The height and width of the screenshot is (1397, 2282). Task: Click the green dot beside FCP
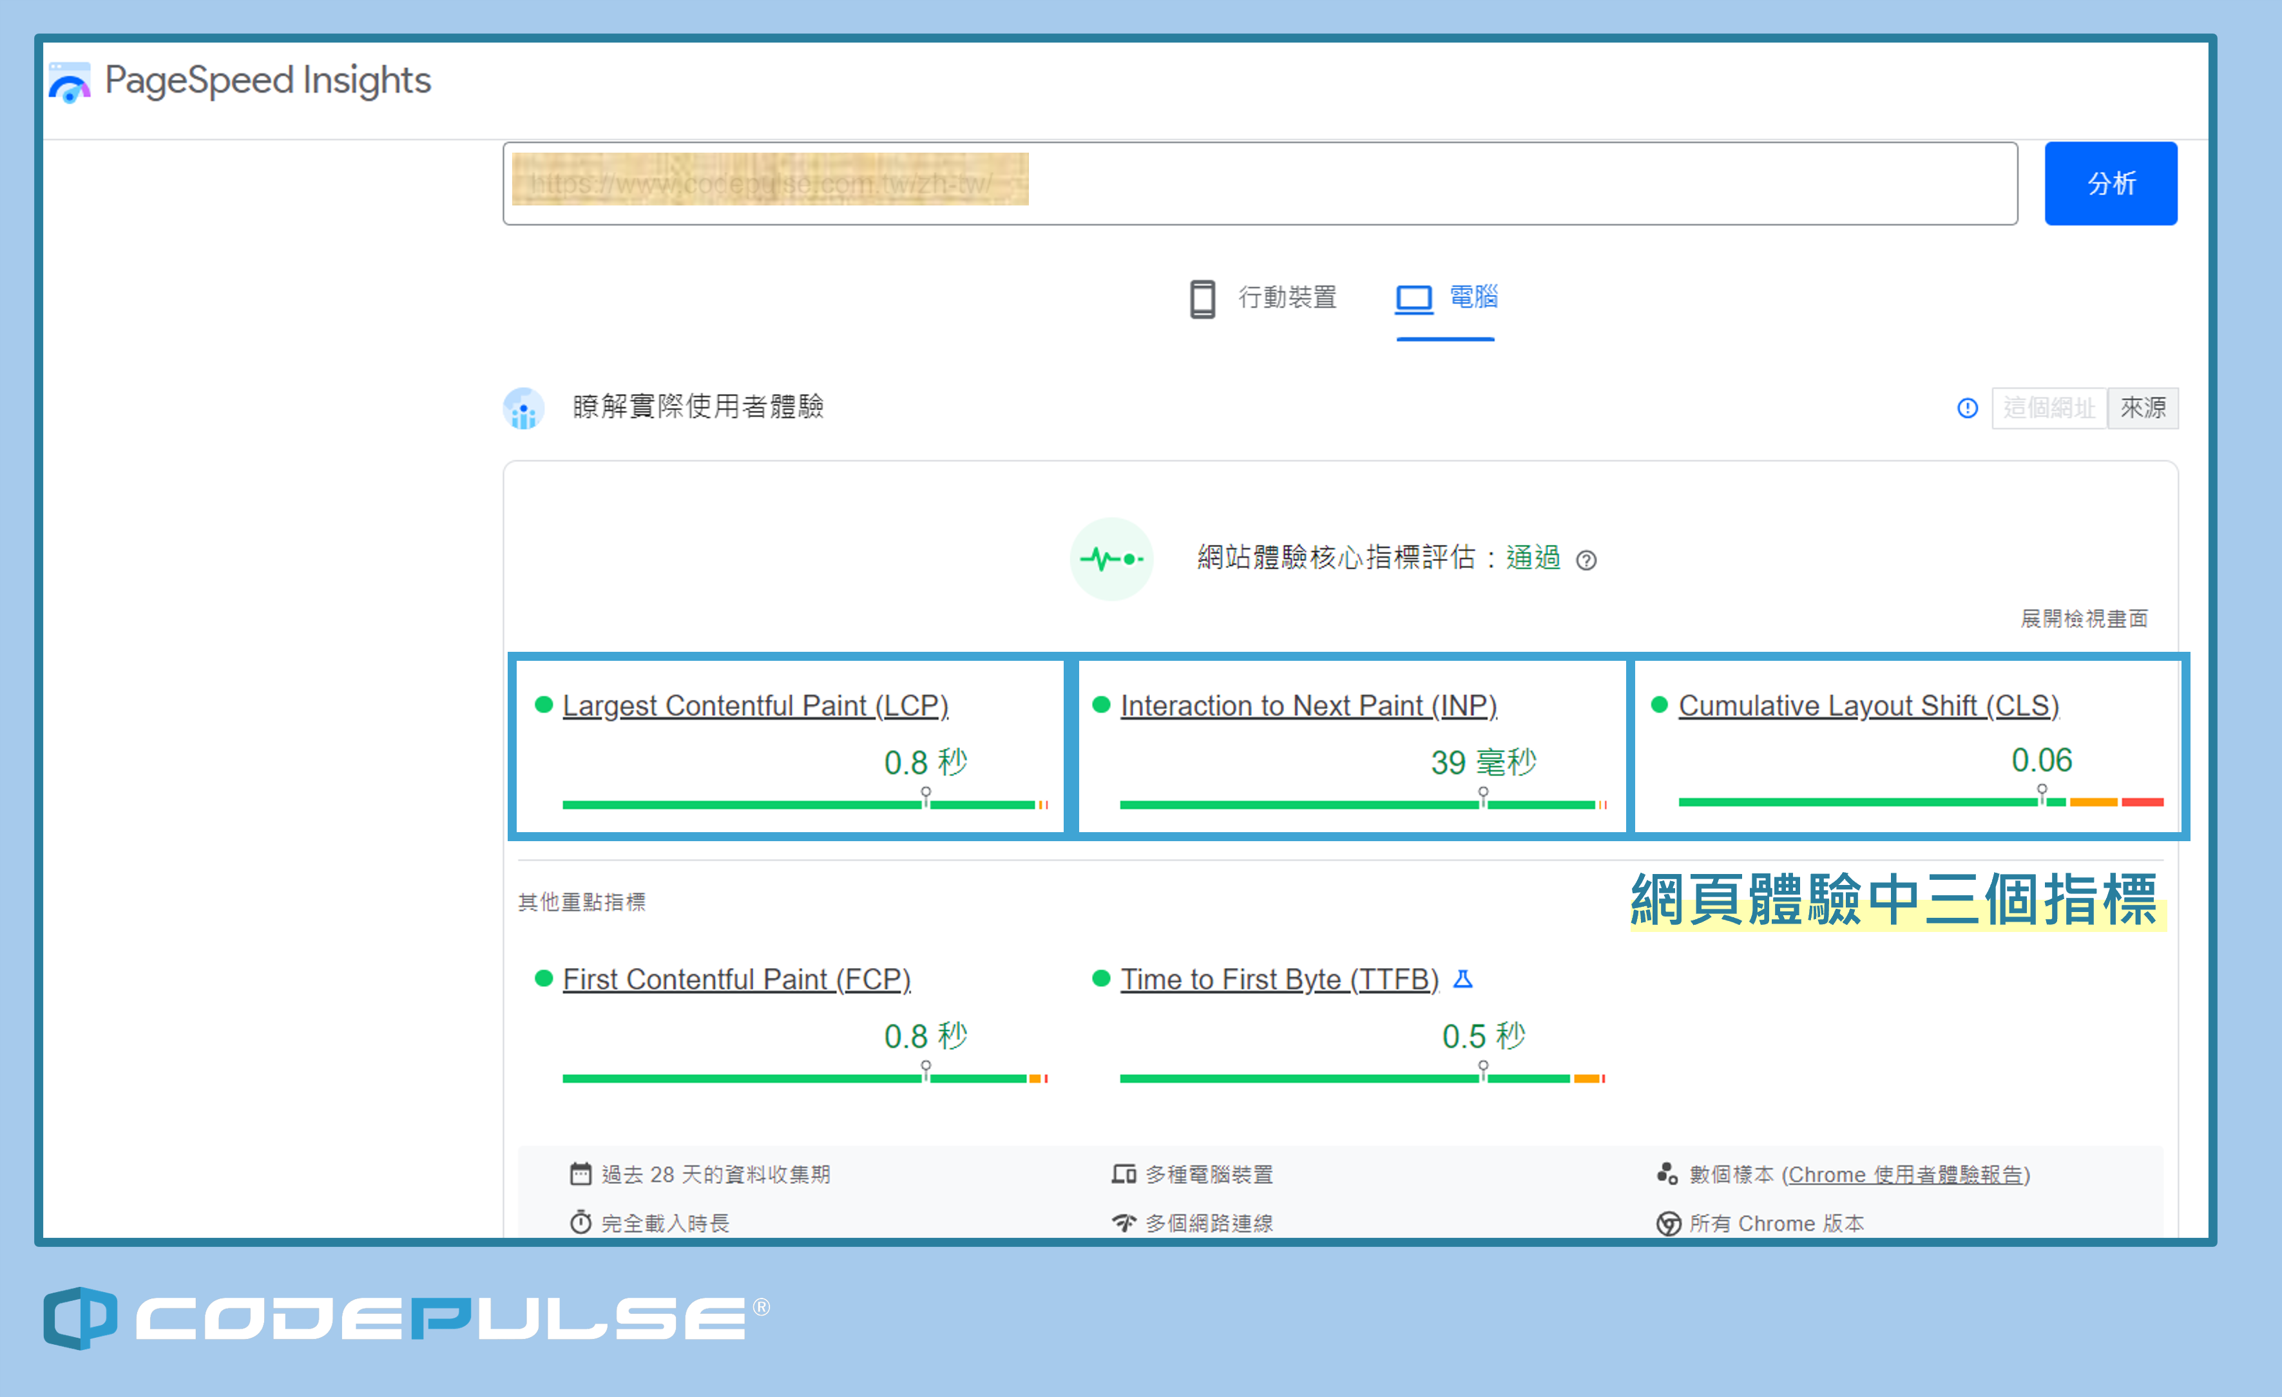pyautogui.click(x=544, y=978)
